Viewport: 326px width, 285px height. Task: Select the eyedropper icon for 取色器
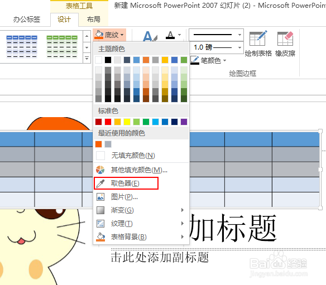(100, 183)
